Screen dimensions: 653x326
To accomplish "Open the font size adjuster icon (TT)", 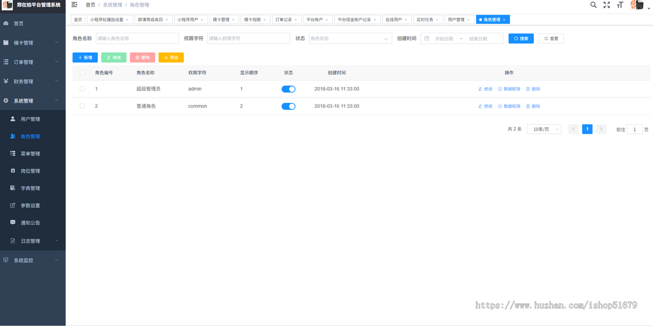I will tap(620, 5).
